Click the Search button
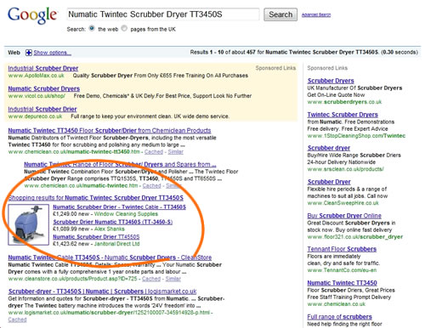 click(x=280, y=14)
